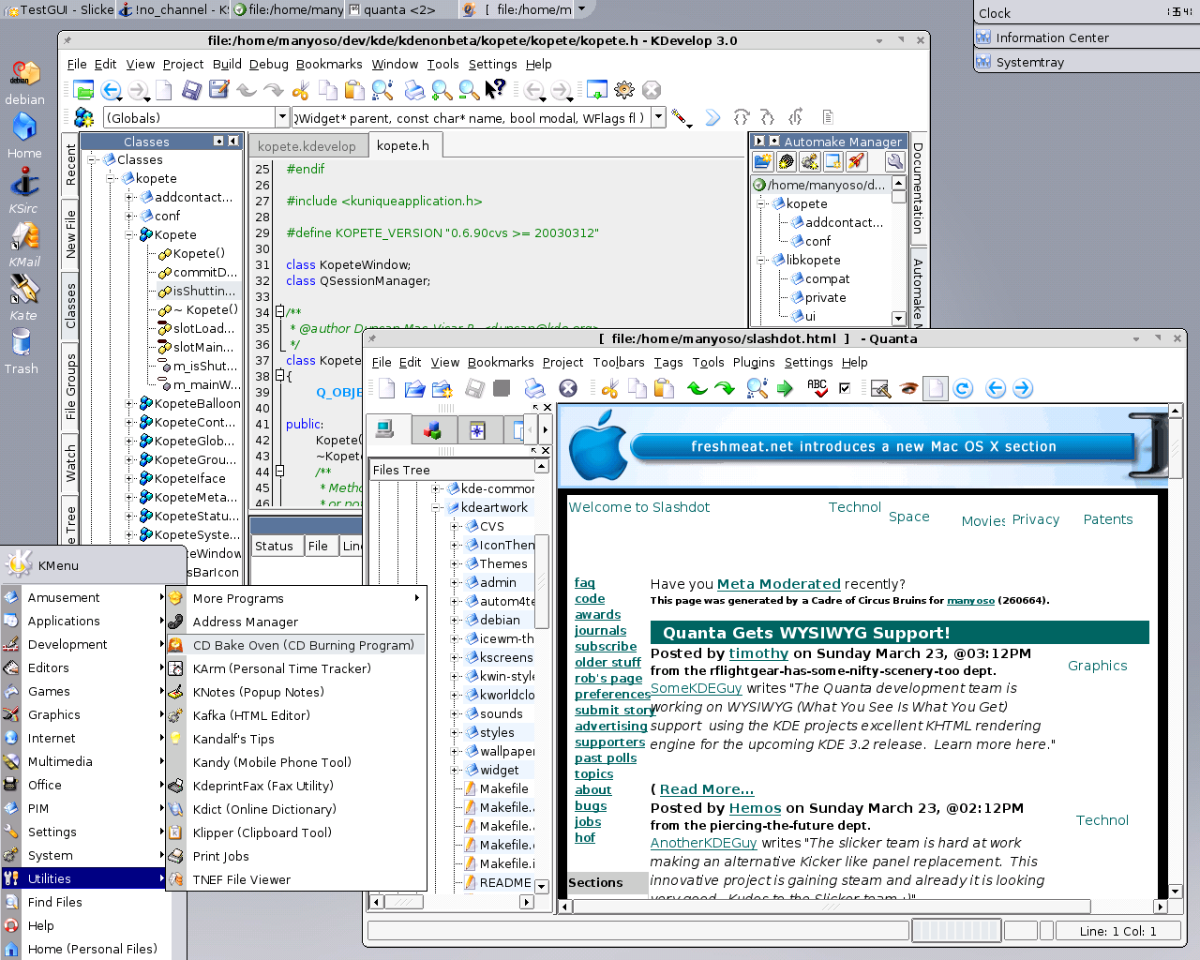Click Quanta close document X icon

point(568,388)
